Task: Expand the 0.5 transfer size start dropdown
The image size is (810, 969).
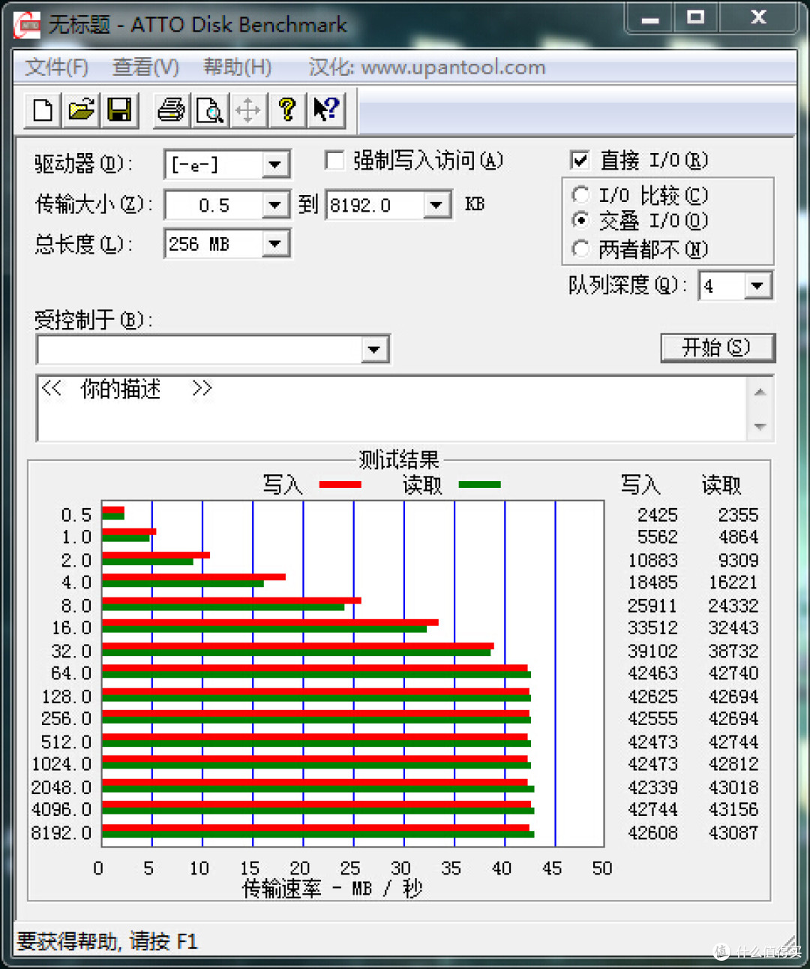Action: pos(275,205)
